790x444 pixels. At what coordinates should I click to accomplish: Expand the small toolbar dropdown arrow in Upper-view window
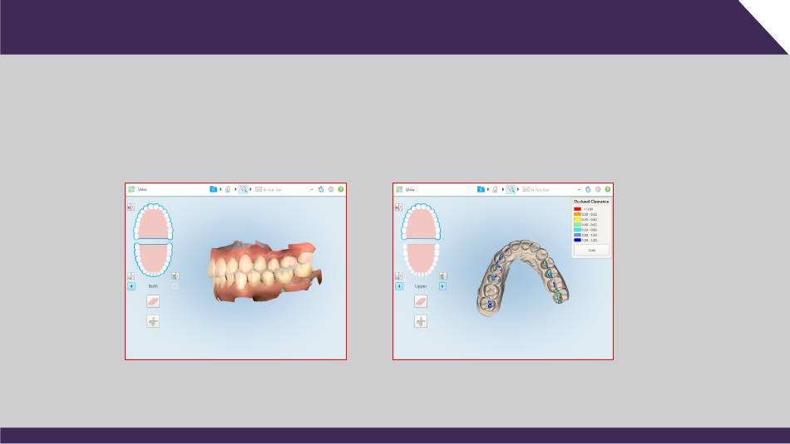[579, 189]
